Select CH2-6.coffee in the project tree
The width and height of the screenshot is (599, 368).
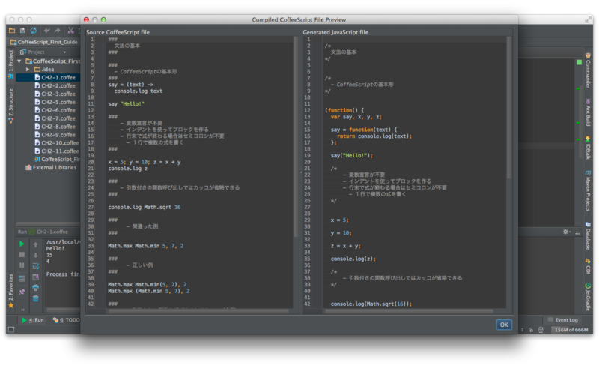tap(55, 110)
